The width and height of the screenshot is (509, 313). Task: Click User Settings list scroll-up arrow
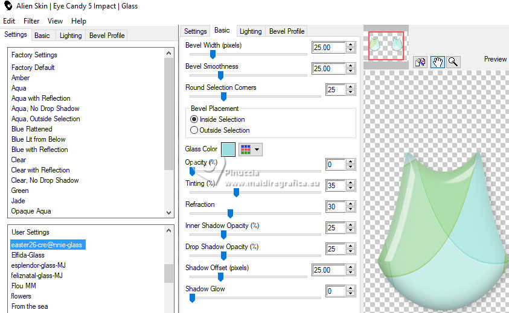(169, 230)
